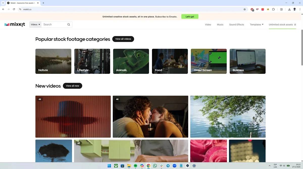Image resolution: width=303 pixels, height=169 pixels.
Task: Open the tab search chevron in Chrome
Action: [x=3, y=3]
